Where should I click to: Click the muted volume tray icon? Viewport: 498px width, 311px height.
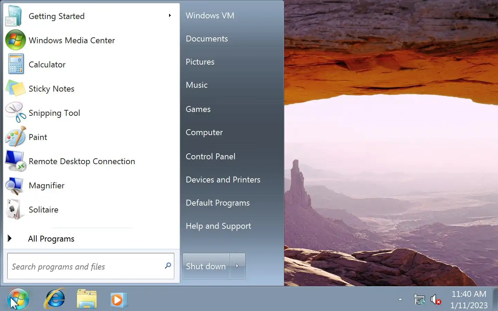coord(435,299)
